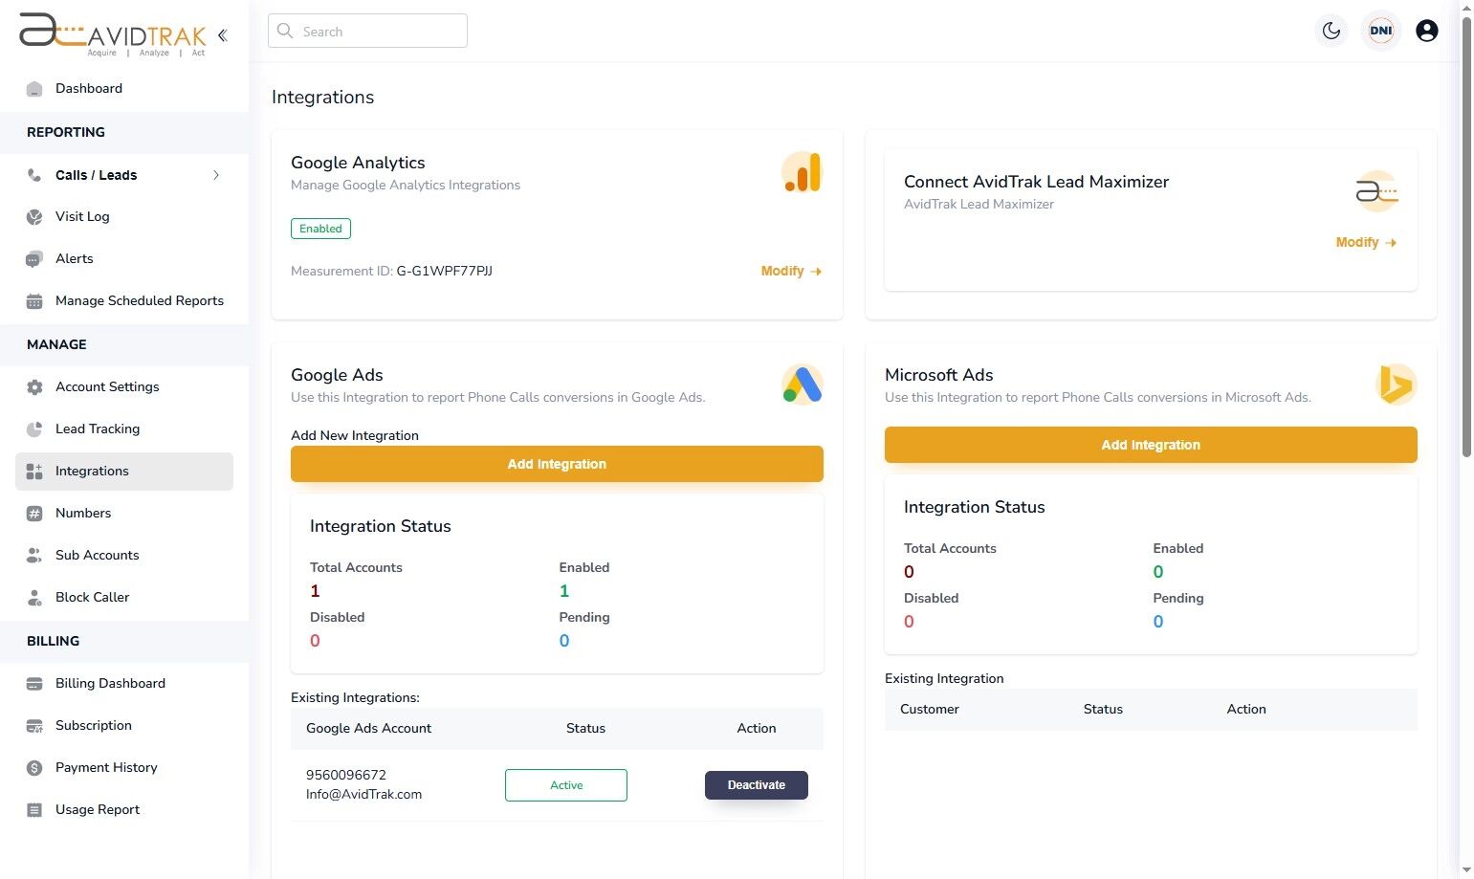Toggle dark mode with the moon icon
The height and width of the screenshot is (879, 1474).
1331,31
